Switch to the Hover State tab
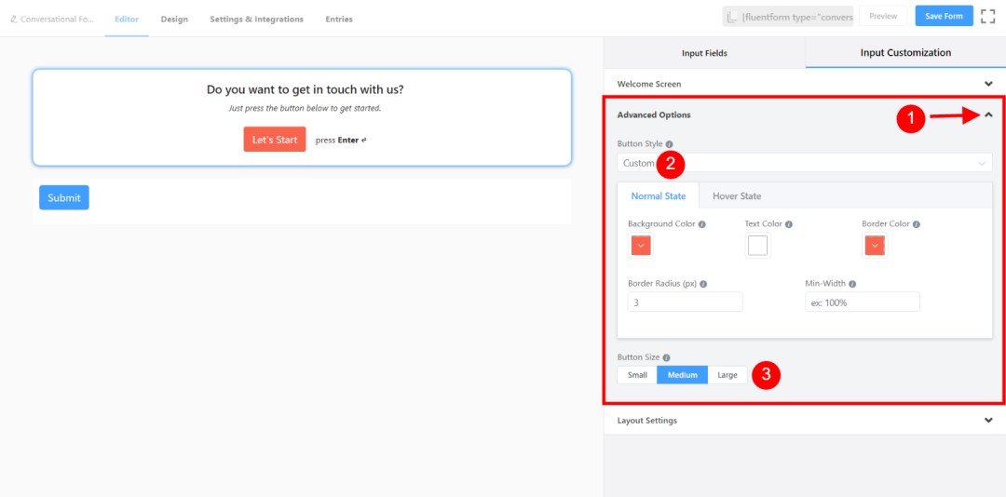Image resolution: width=1006 pixels, height=497 pixels. [737, 195]
